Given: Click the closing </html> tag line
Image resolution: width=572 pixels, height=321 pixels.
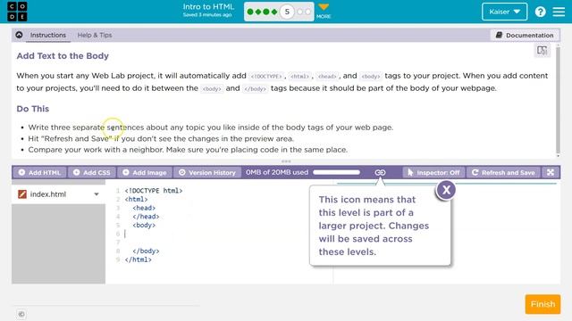Looking at the screenshot, I should (x=138, y=259).
